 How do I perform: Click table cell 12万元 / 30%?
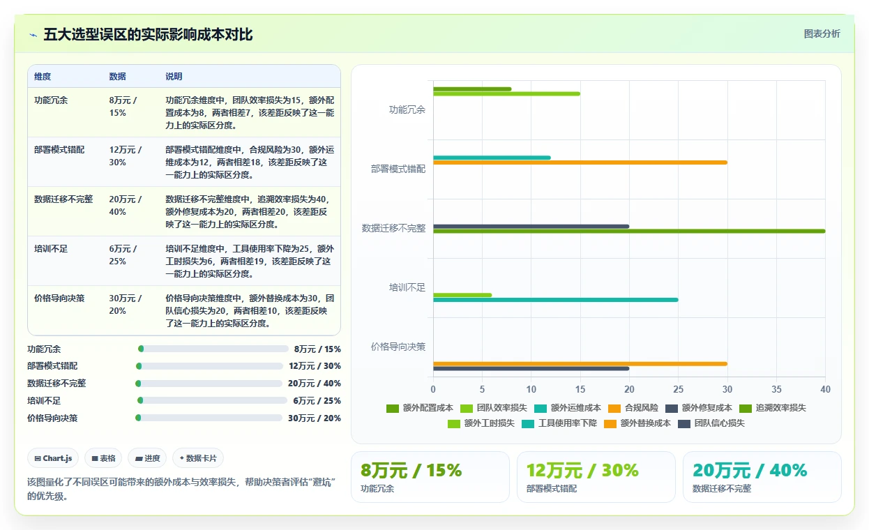(126, 156)
